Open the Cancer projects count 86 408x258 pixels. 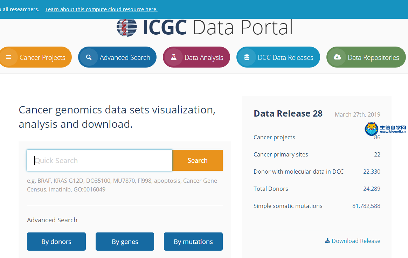[377, 137]
